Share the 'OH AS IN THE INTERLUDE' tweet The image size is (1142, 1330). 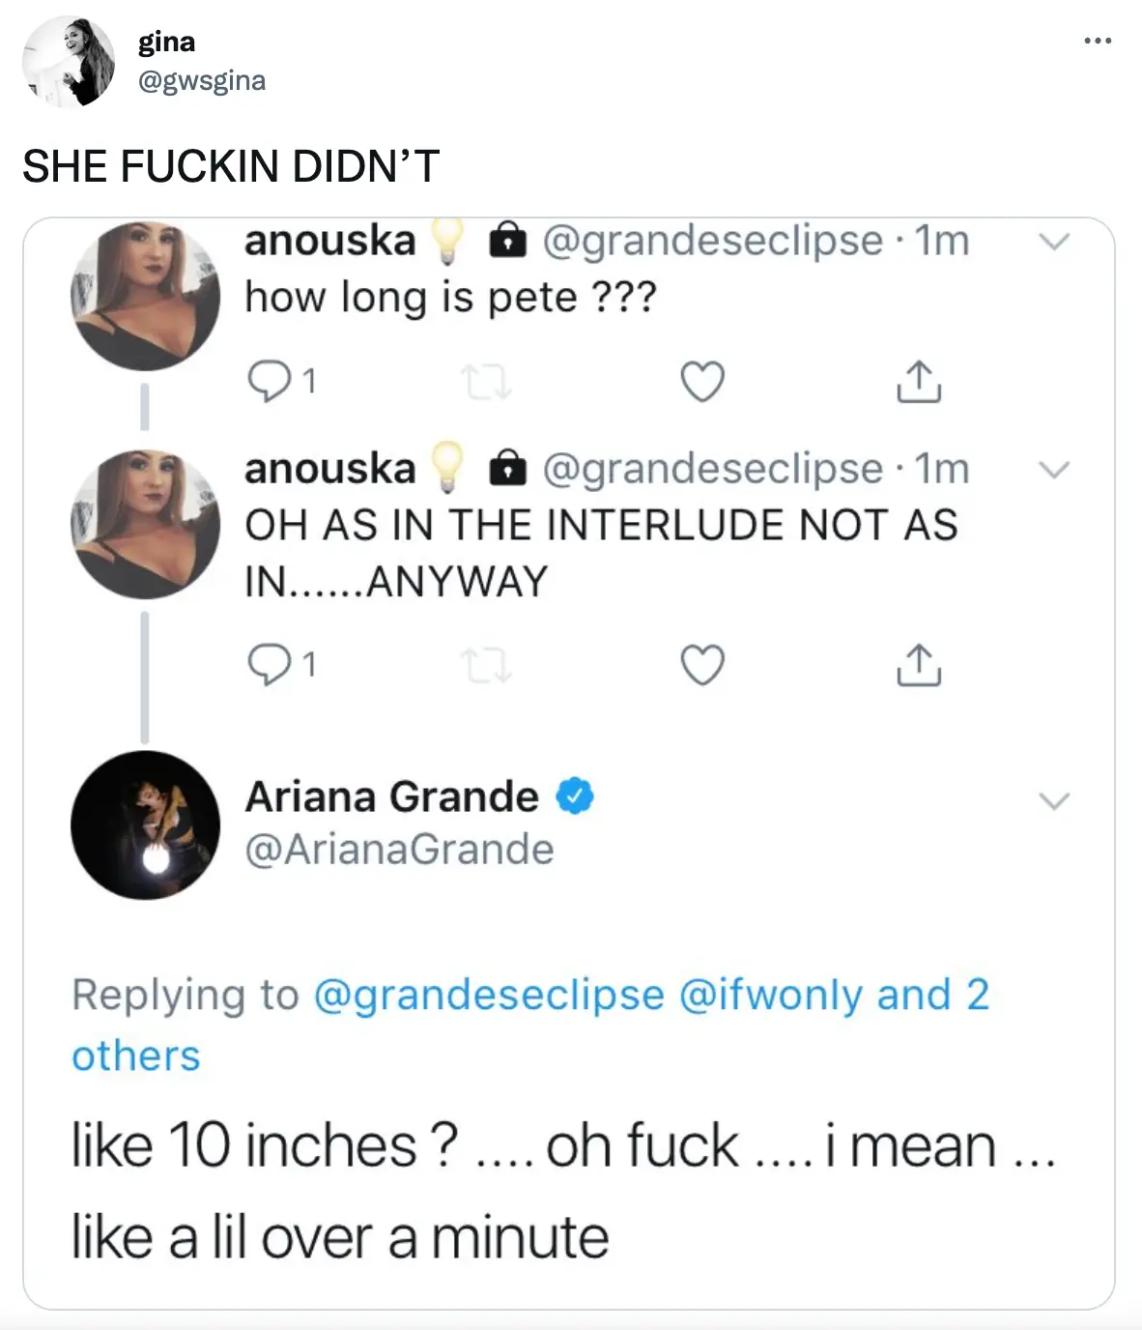tap(918, 665)
